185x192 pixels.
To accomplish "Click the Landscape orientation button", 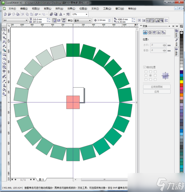I will click(59, 20).
